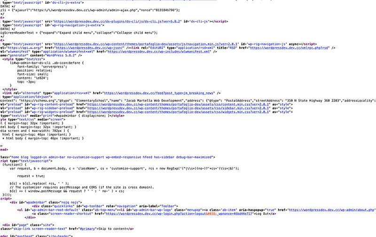
Task: Click the "Skip to content" anchor text
Action: [112, 229]
